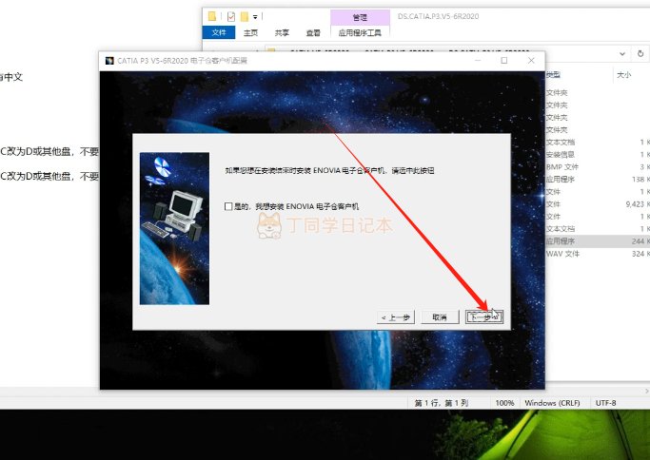The width and height of the screenshot is (650, 460).
Task: Click the 100% zoom indicator in Notepad
Action: (x=504, y=403)
